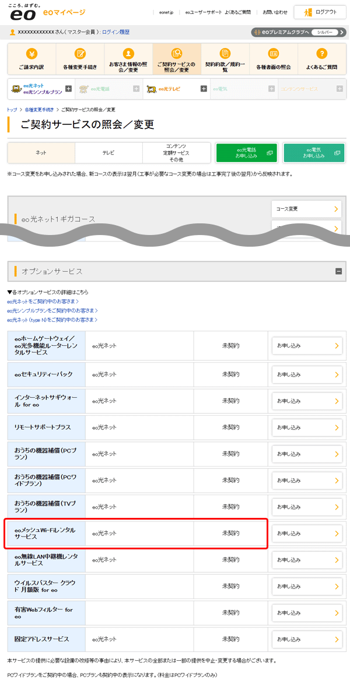350x687 pixels.
Task: Click the external window icon on eo電気お申し込み
Action: coord(337,153)
